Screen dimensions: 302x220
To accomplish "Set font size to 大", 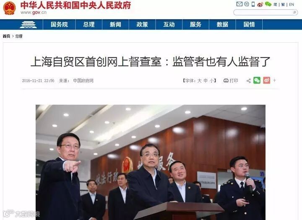I will pos(200,80).
